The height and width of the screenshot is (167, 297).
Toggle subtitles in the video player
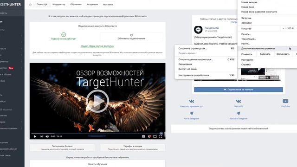(x=143, y=136)
